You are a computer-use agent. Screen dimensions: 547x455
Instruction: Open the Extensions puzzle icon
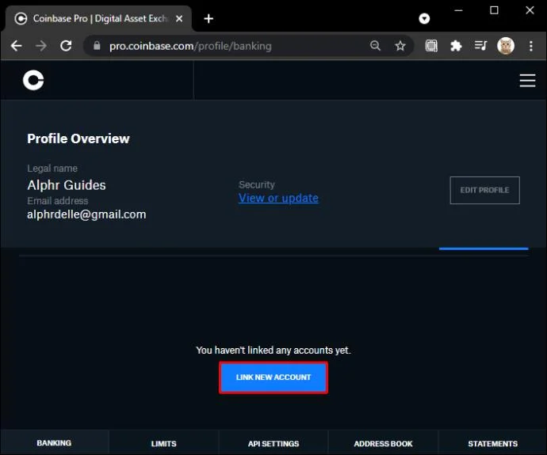coord(456,46)
